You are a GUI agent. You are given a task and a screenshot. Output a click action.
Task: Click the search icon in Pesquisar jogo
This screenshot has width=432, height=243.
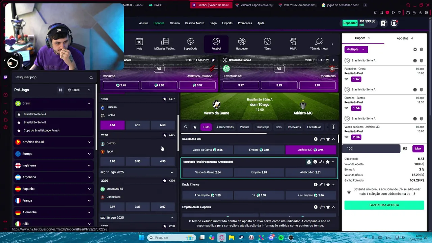click(91, 77)
